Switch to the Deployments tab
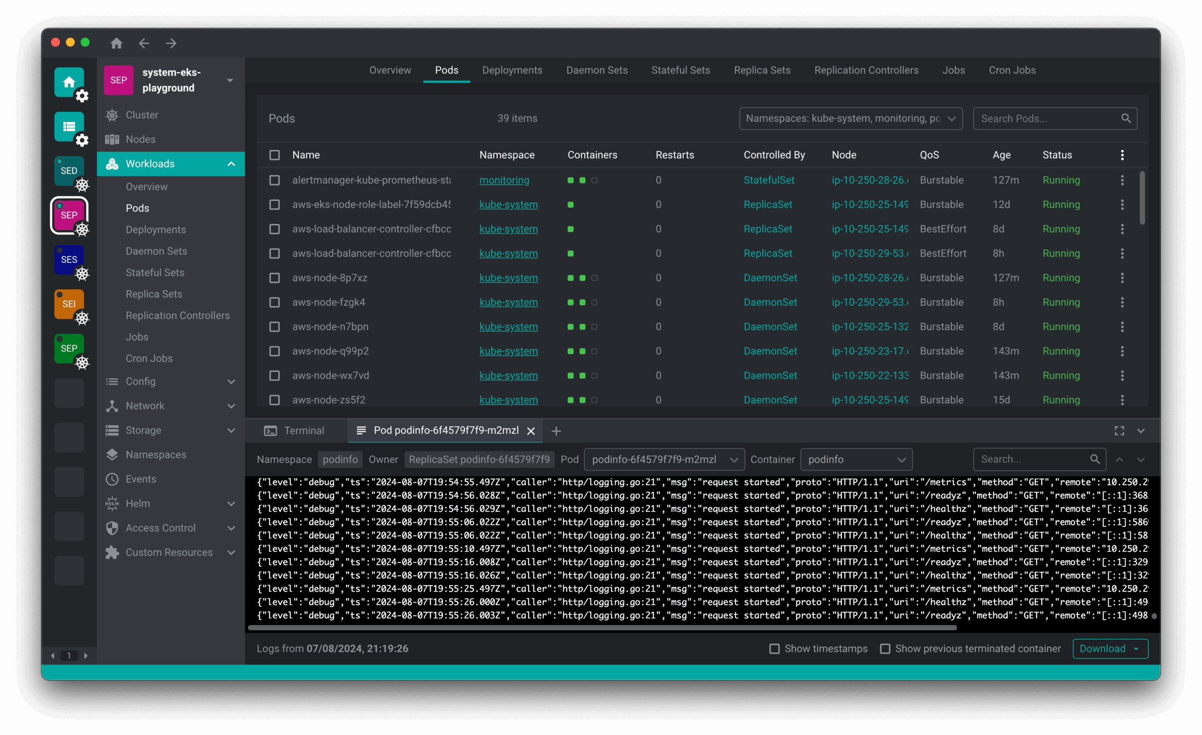Screen dimensions: 1202x735 coord(512,70)
